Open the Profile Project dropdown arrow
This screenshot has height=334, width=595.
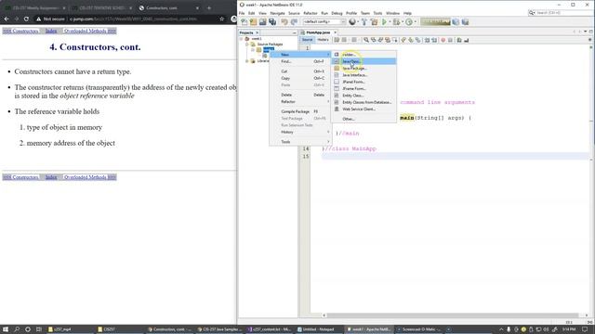click(x=416, y=22)
